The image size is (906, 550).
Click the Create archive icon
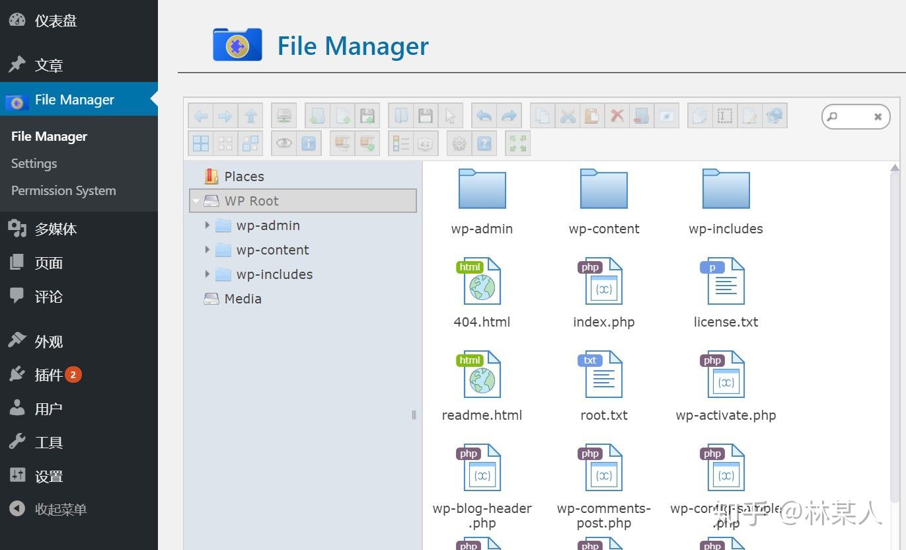[367, 143]
